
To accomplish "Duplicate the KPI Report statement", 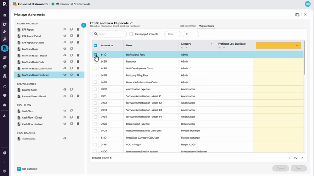I will pos(71,29).
